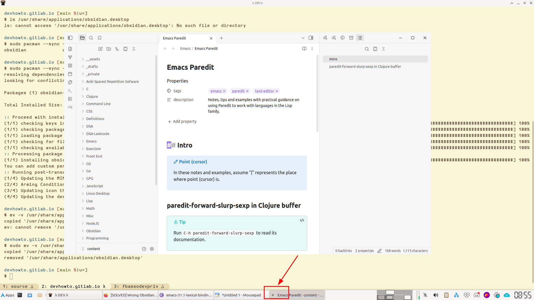Open graph view ribbon icon
Image resolution: width=534 pixels, height=300 pixels.
70,57
